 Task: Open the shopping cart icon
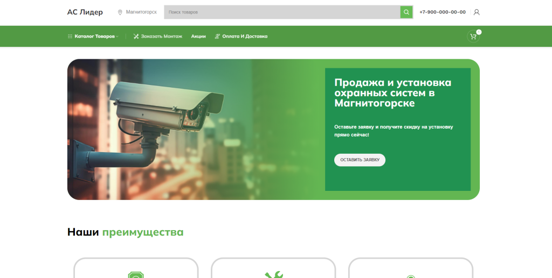[x=473, y=37]
